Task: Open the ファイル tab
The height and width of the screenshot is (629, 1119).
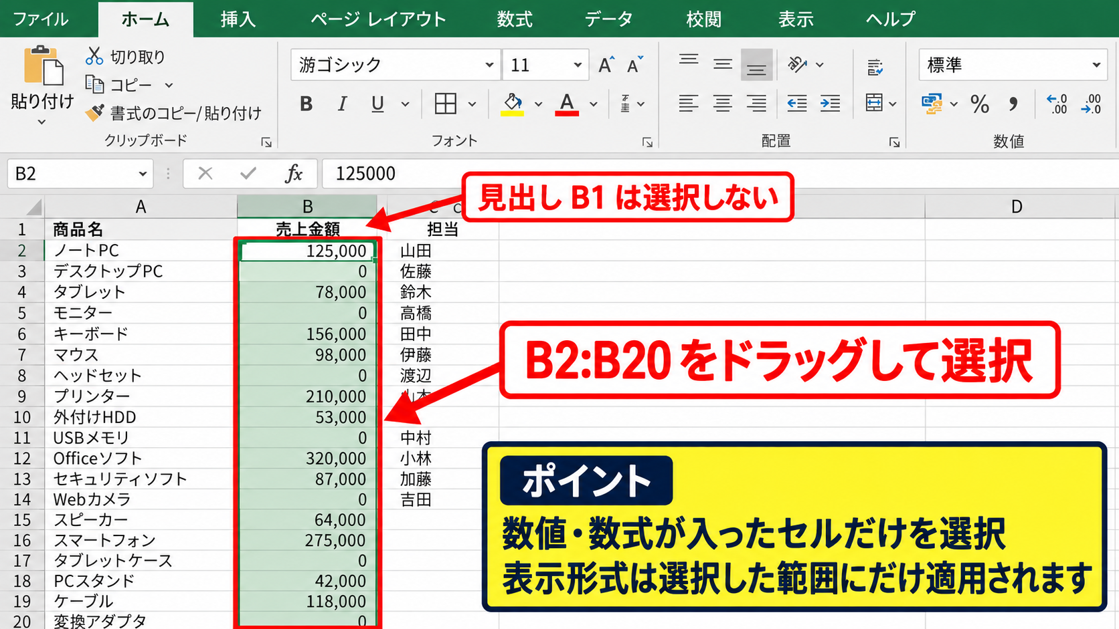Action: click(x=41, y=19)
